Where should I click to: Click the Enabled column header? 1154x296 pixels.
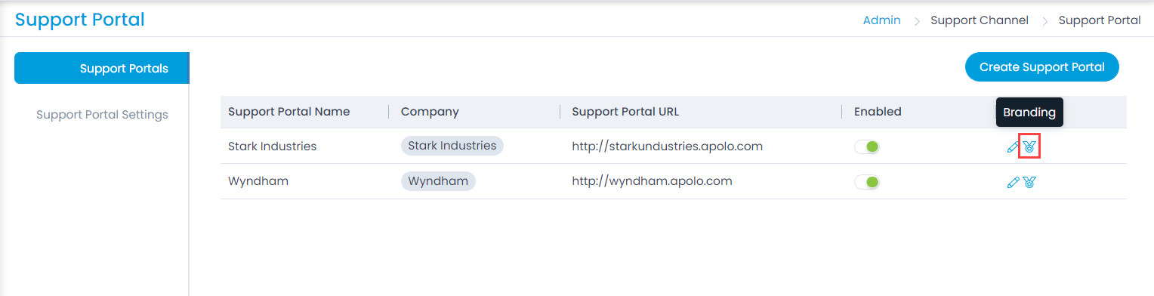(878, 112)
